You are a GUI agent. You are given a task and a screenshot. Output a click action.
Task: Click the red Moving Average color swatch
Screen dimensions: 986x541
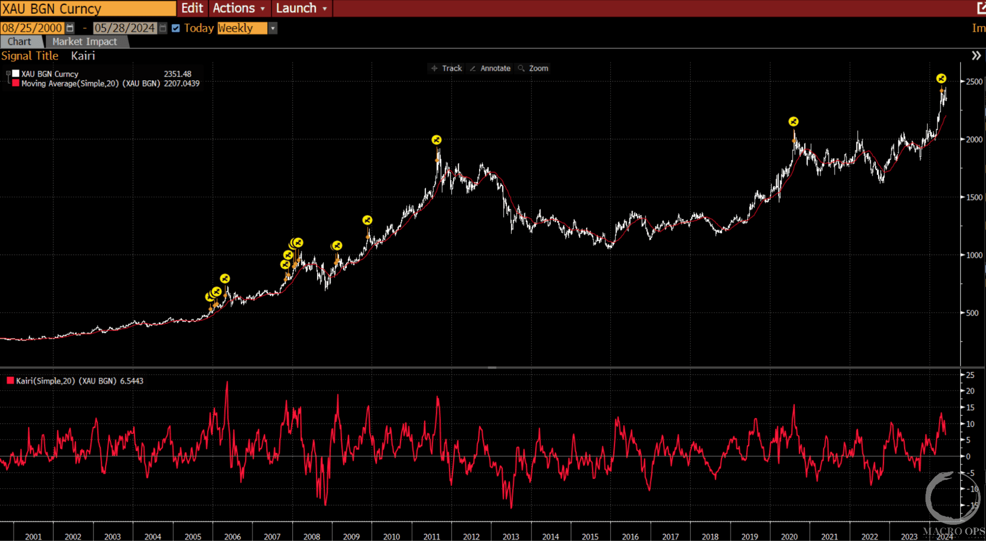(16, 83)
